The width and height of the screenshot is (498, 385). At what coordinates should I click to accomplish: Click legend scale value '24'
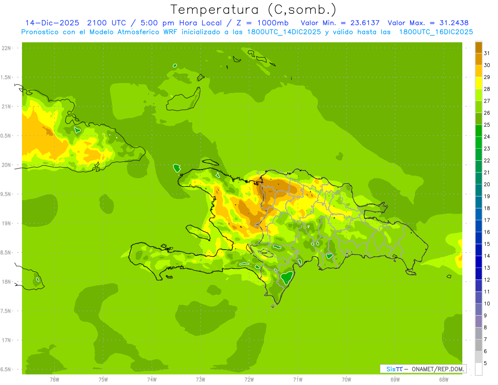(487, 137)
